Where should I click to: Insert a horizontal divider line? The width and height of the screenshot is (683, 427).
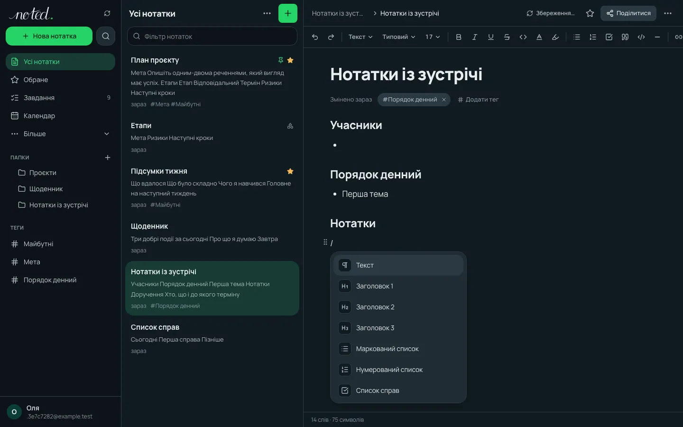[657, 37]
